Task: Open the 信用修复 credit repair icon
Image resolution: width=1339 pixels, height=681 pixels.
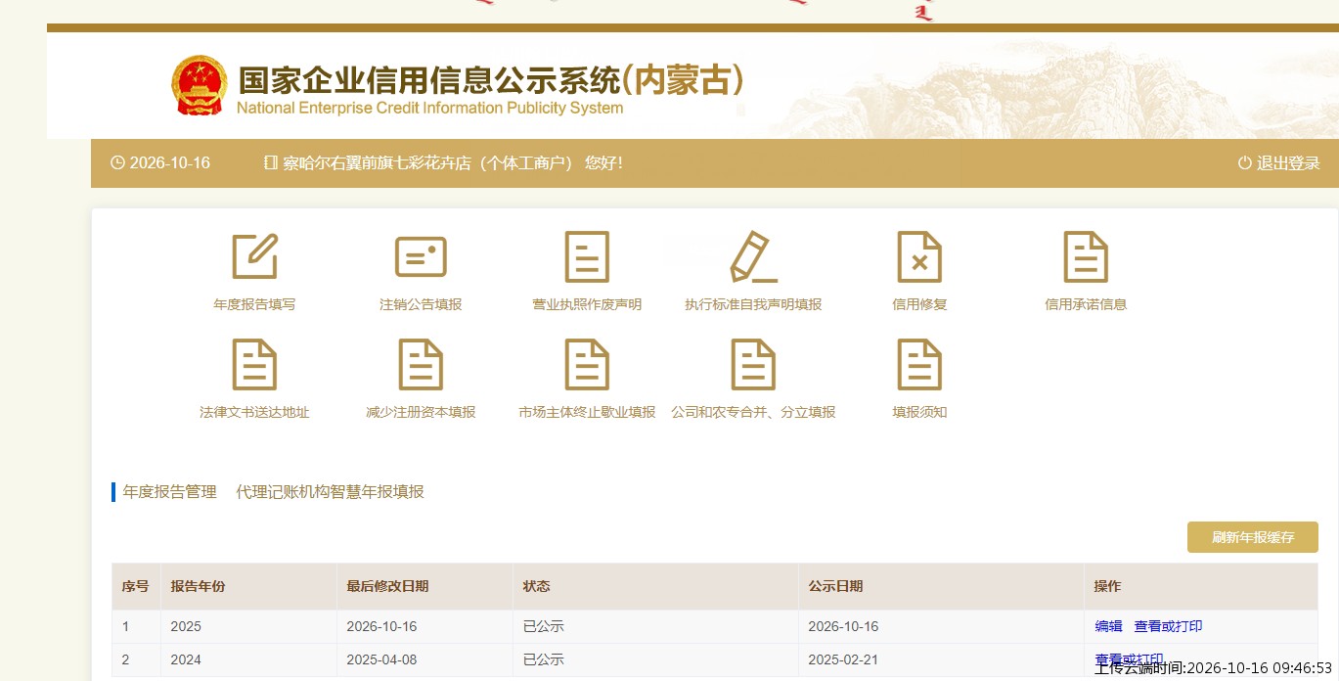Action: (919, 256)
